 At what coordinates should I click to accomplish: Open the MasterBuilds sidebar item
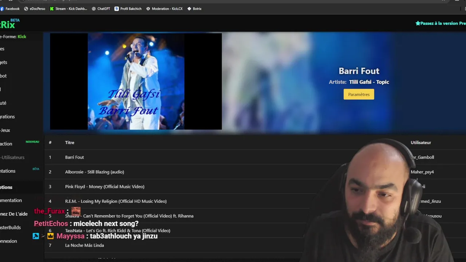point(11,227)
